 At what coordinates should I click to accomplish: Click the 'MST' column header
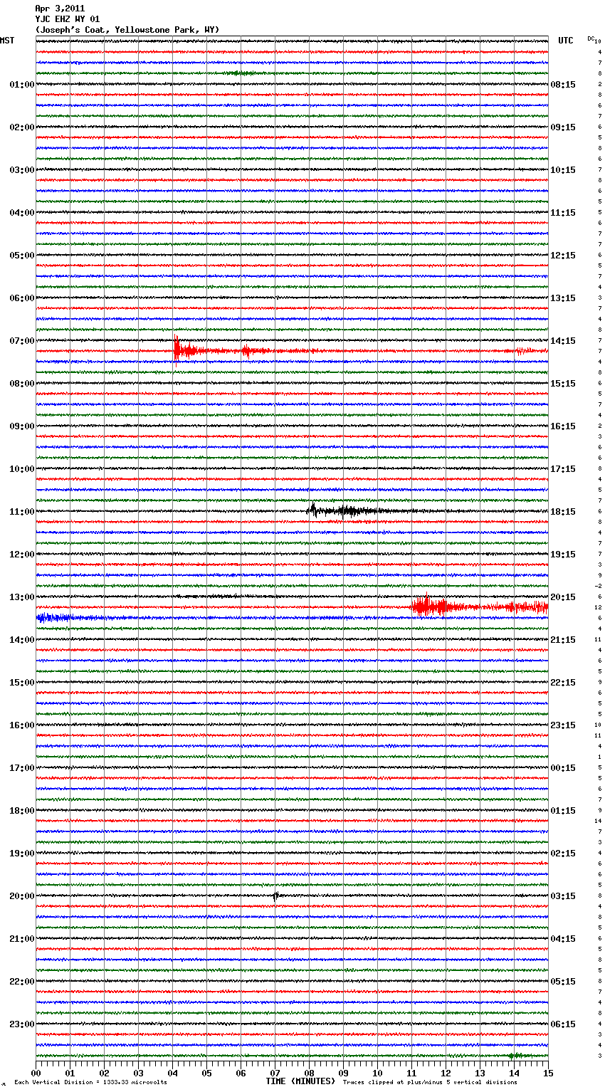point(7,41)
